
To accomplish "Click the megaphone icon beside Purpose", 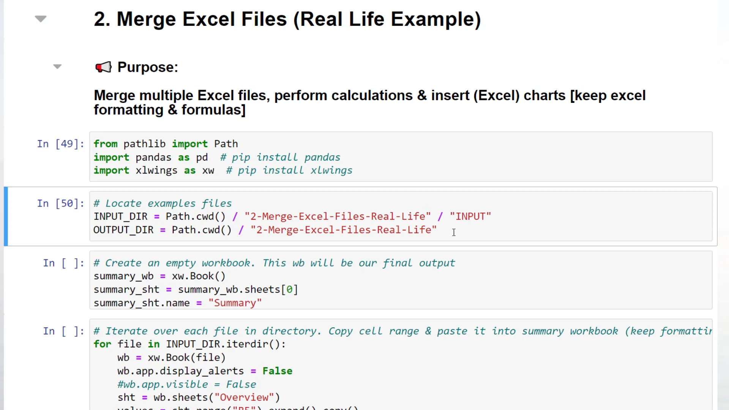I will [x=103, y=67].
